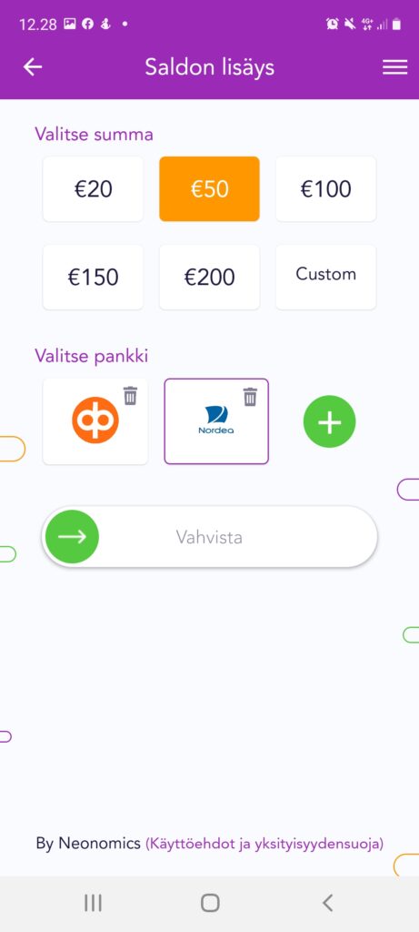This screenshot has height=932, width=419.
Task: Delete the OP bank via trash icon
Action: click(130, 396)
